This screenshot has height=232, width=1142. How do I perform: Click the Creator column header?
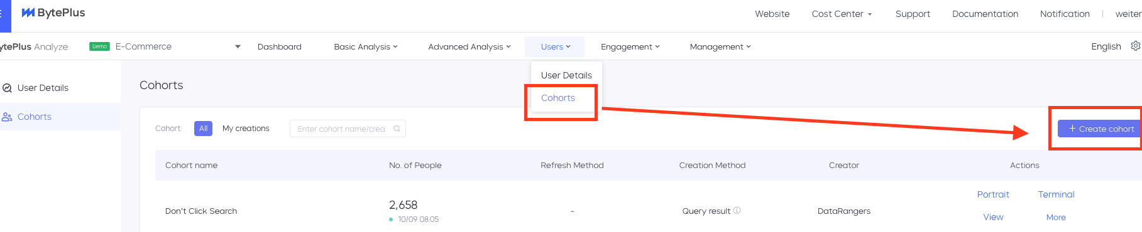(x=843, y=166)
